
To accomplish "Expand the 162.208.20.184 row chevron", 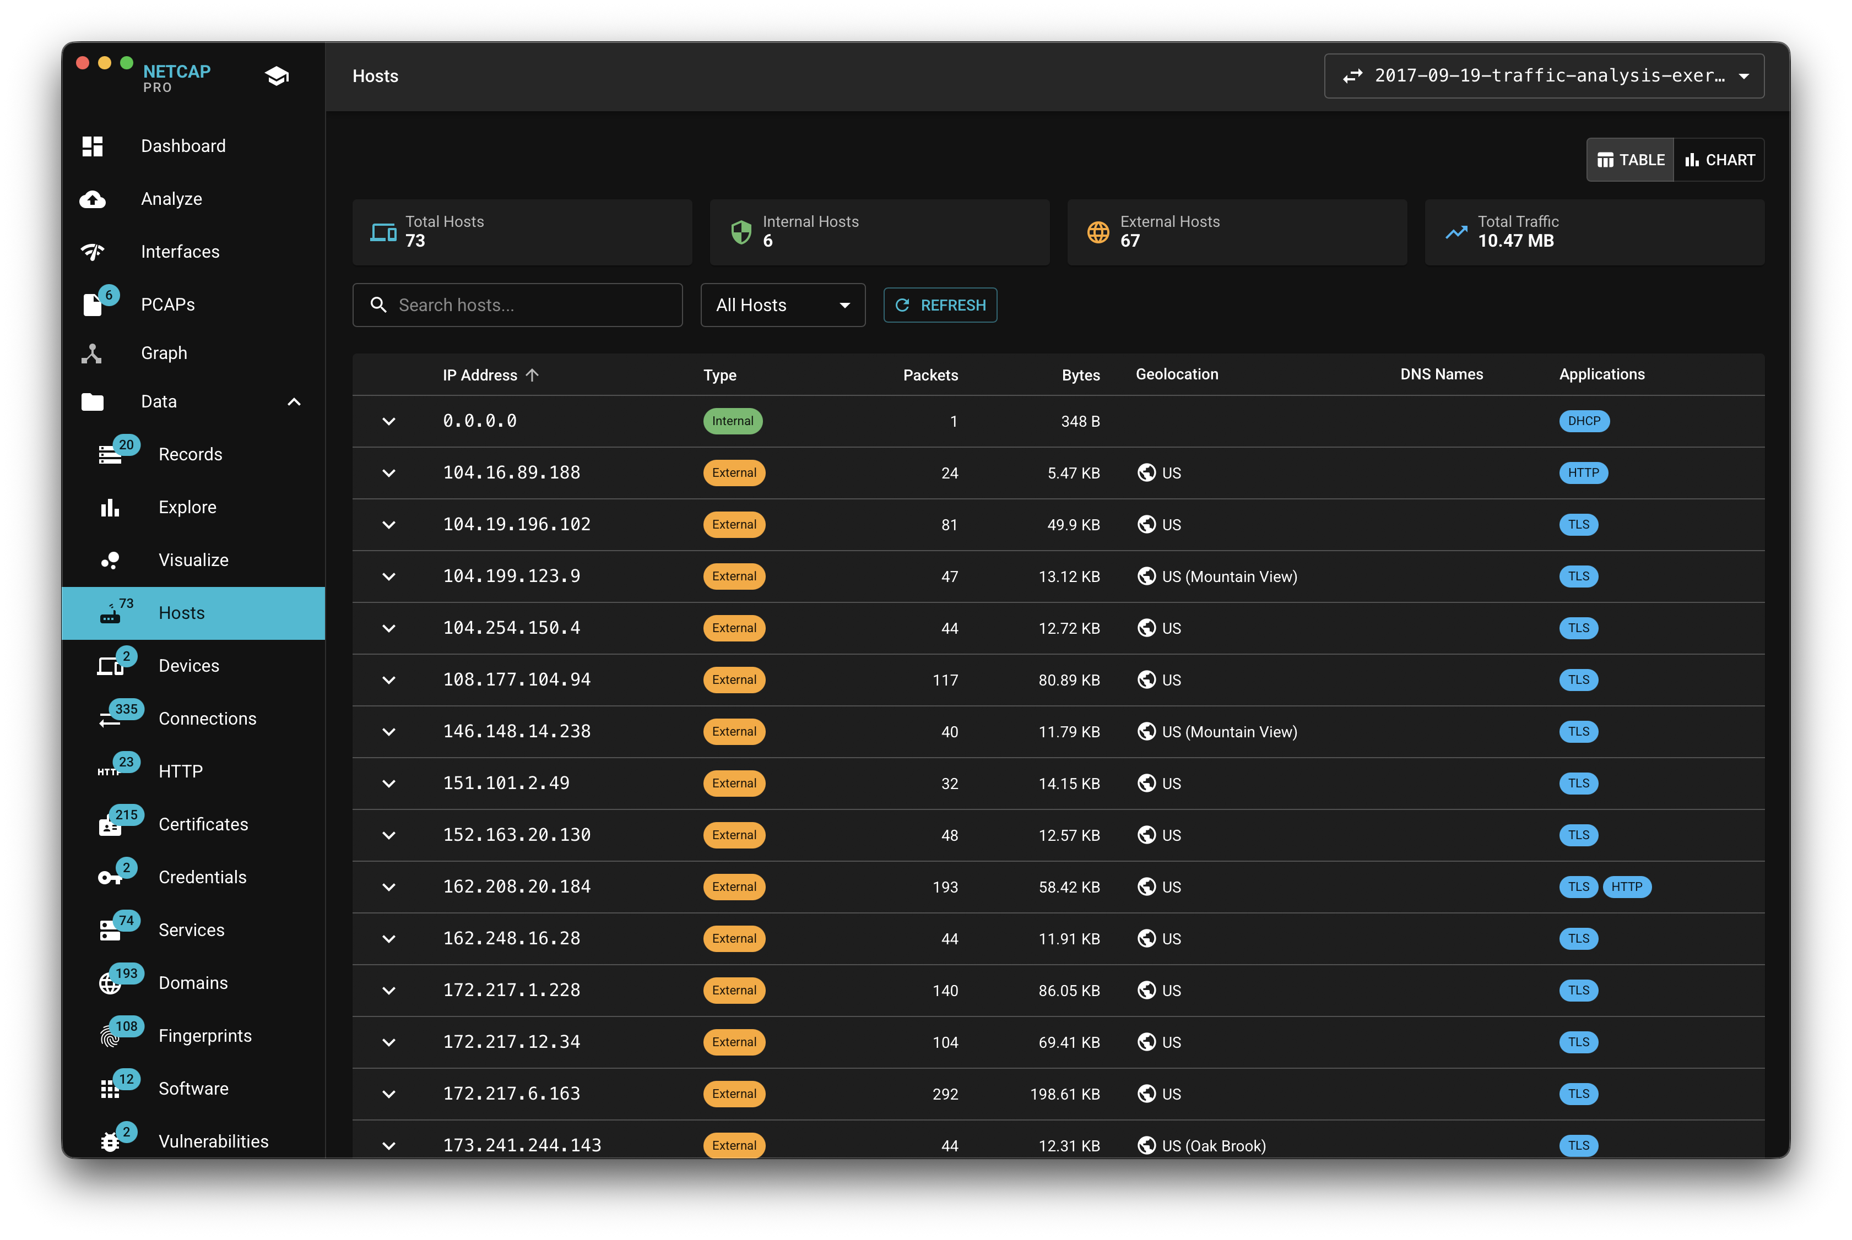I will point(388,887).
